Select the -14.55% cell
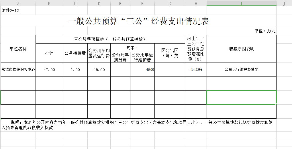Image resolution: width=292 pixels, height=149 pixels. (196, 70)
